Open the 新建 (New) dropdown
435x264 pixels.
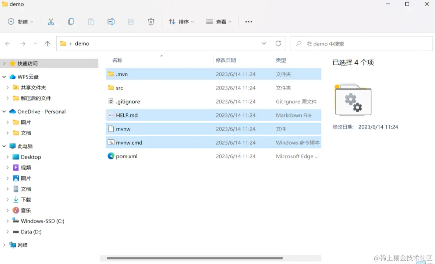click(20, 22)
